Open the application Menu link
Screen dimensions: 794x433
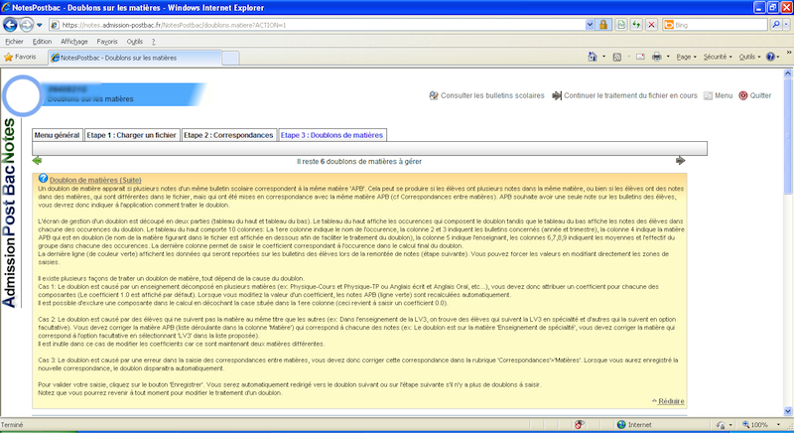click(x=718, y=95)
